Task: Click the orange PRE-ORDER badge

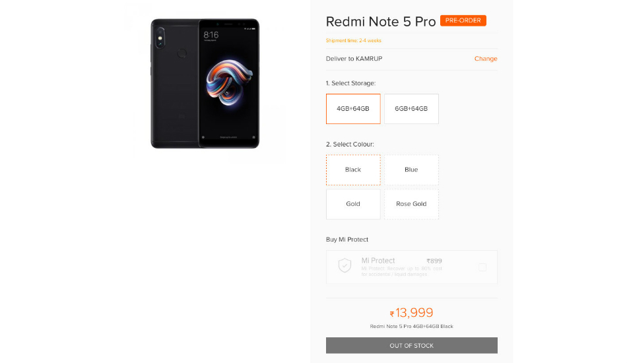Action: click(463, 20)
